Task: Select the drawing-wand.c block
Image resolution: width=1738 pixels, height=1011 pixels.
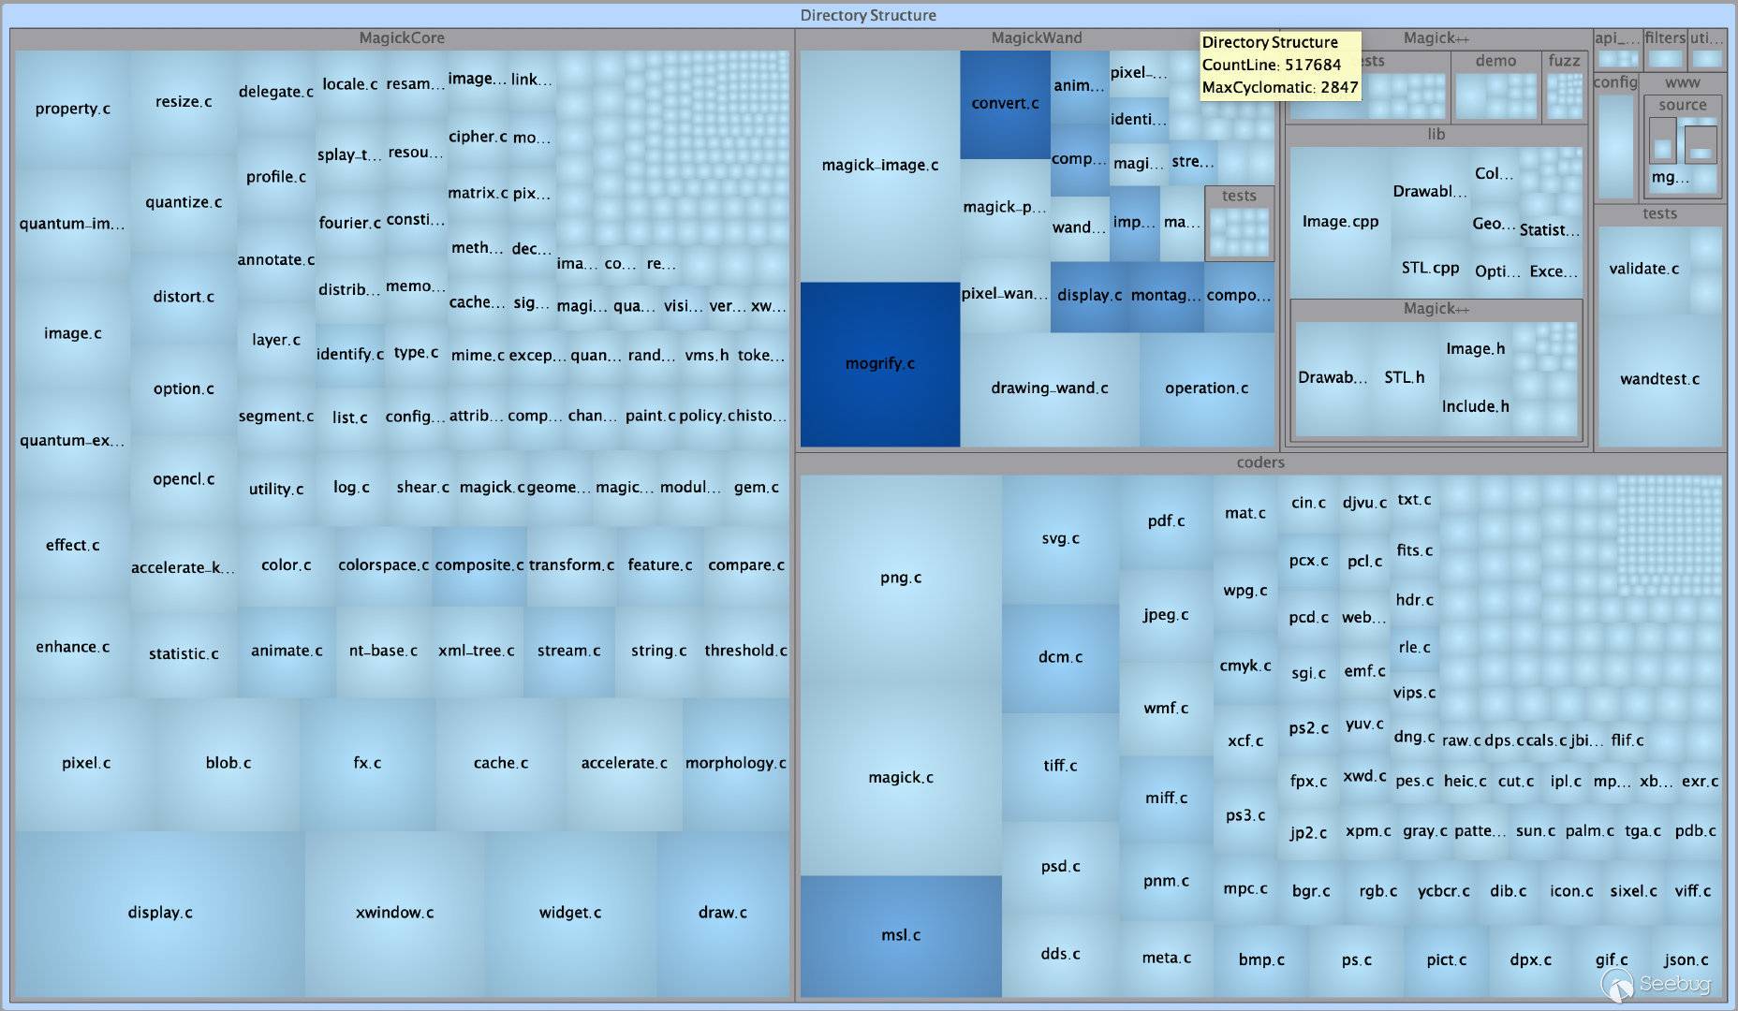Action: tap(1050, 388)
